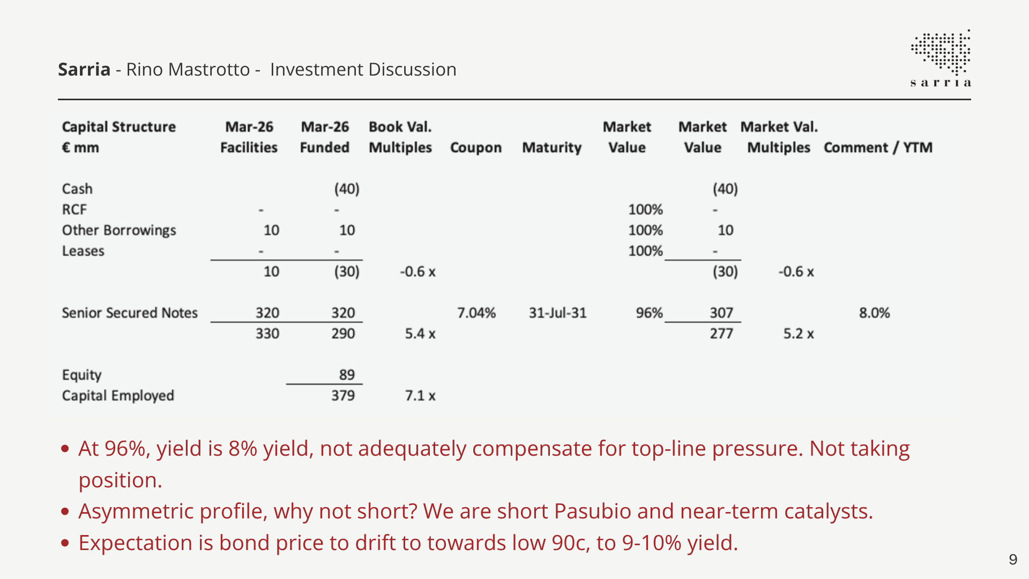Select the 31-Jul-31 maturity date
This screenshot has height=579, width=1029.
557,313
